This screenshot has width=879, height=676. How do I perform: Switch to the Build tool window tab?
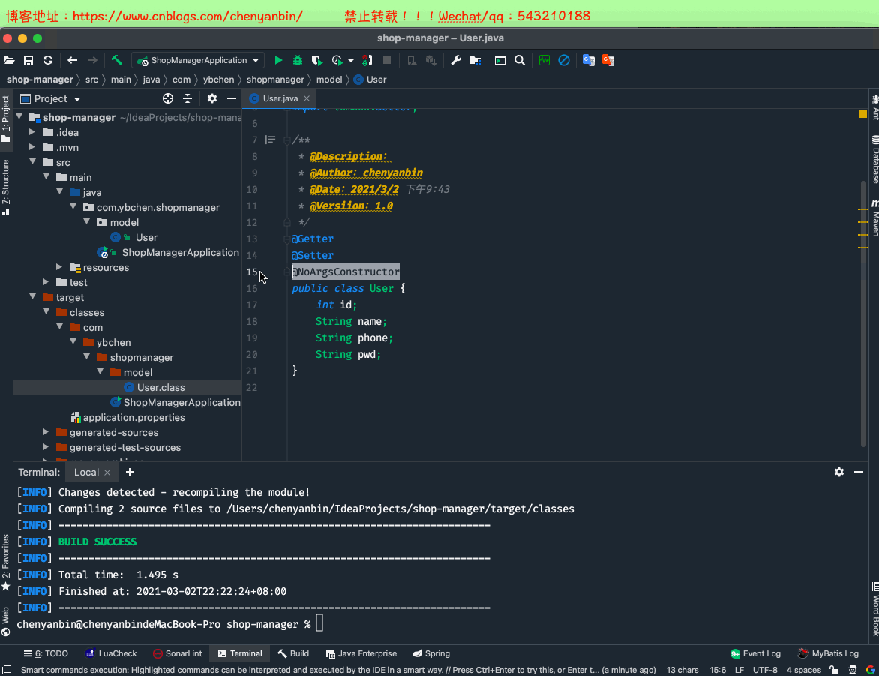point(293,653)
